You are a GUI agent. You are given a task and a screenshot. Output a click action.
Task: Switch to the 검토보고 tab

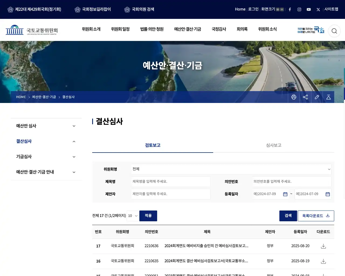tap(153, 145)
